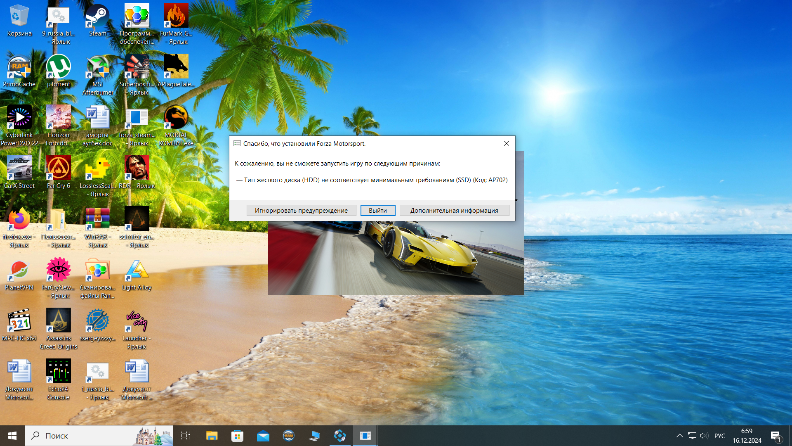
Task: Open Дополнительная информация details button
Action: (x=454, y=211)
